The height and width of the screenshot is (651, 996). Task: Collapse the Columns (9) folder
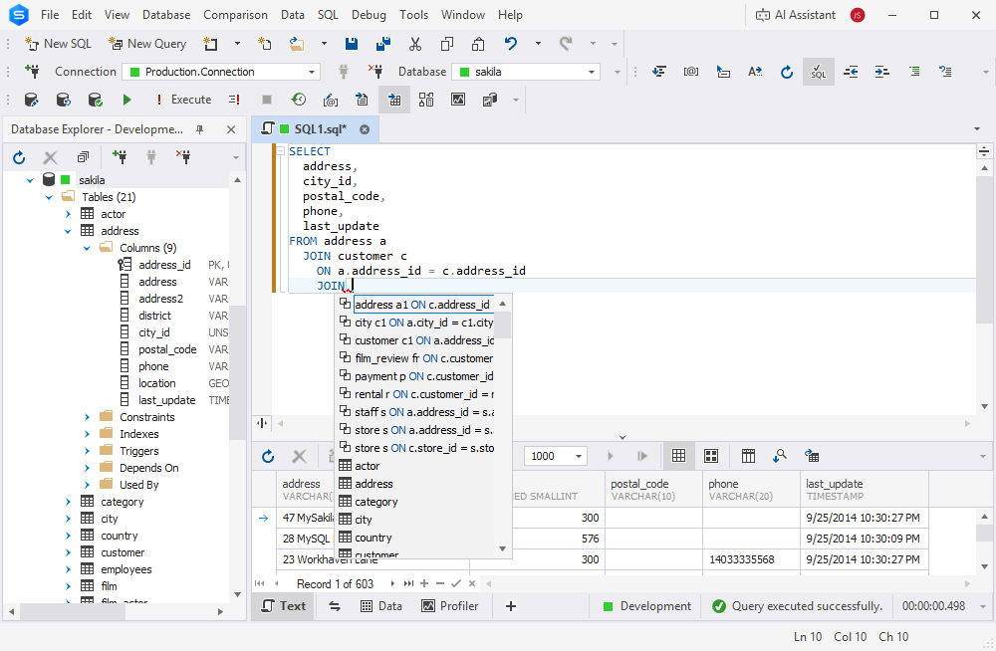pos(87,248)
